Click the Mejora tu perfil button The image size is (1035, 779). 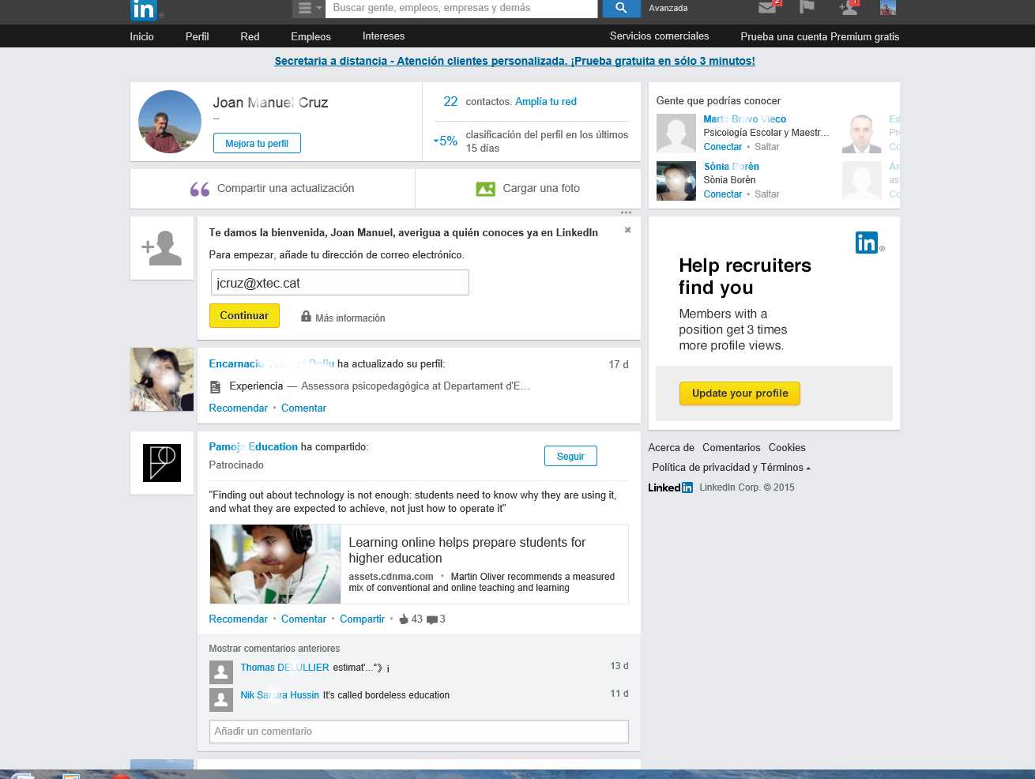tap(257, 144)
